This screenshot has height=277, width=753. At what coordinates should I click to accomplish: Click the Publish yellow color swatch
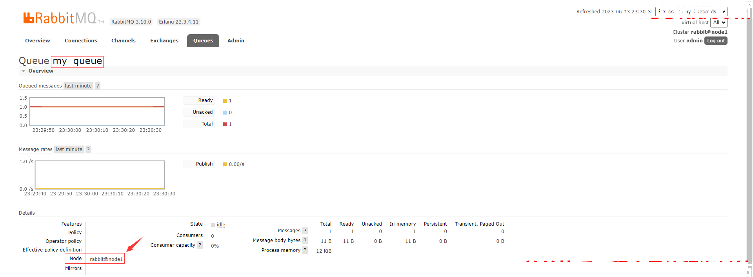click(225, 164)
